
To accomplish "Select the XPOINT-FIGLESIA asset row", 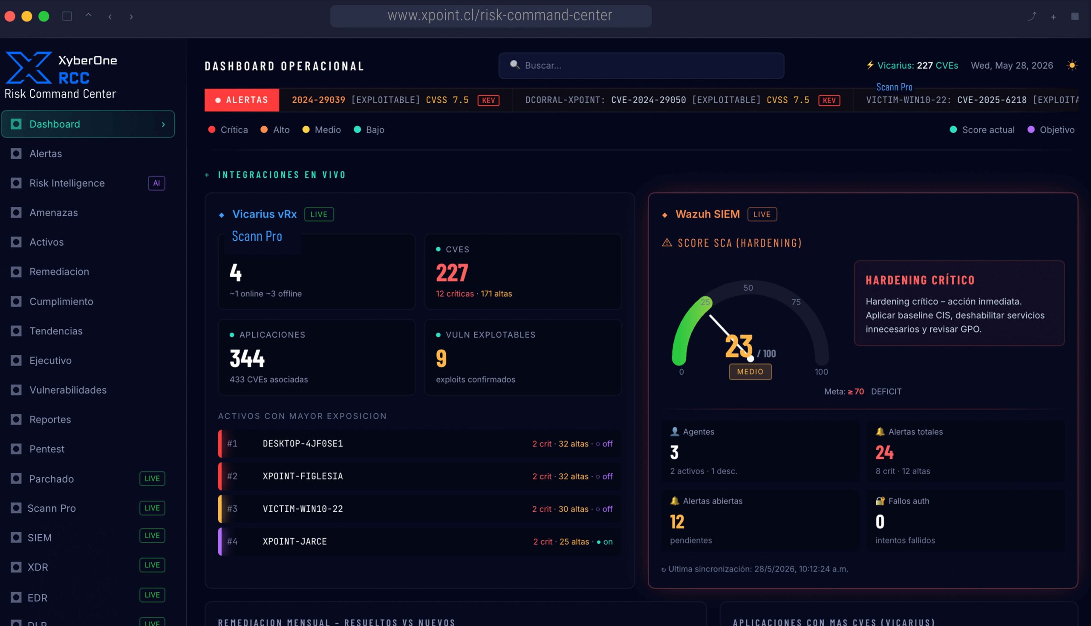I will (x=419, y=476).
